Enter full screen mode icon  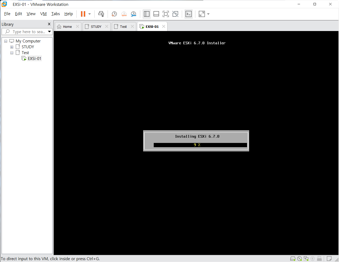[x=166, y=14]
